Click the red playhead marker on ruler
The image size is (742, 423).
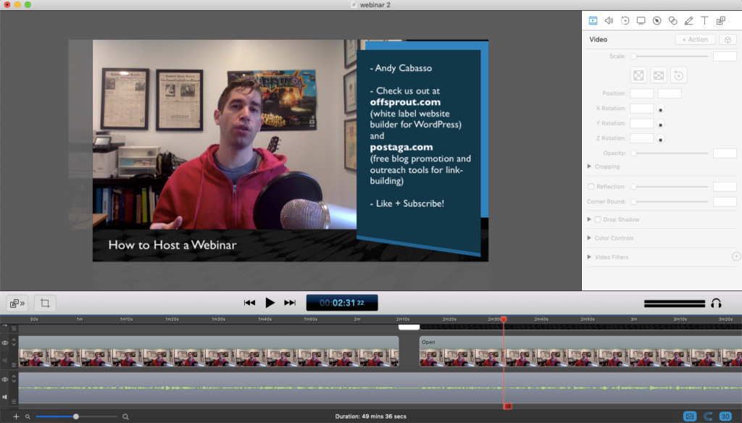pyautogui.click(x=504, y=320)
